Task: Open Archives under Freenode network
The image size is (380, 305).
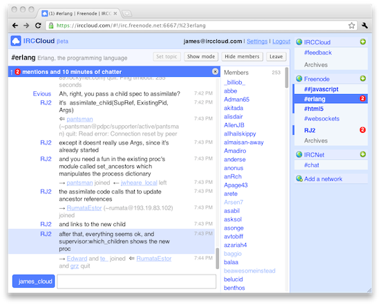Action: pyautogui.click(x=316, y=140)
